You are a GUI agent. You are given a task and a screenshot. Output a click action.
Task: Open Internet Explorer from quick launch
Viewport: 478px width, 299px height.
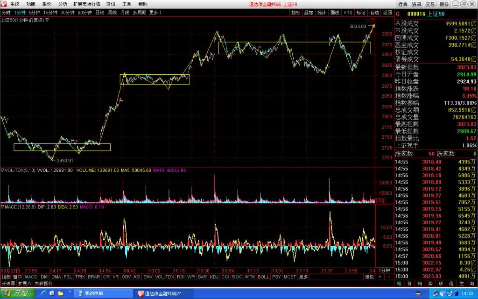point(43,293)
